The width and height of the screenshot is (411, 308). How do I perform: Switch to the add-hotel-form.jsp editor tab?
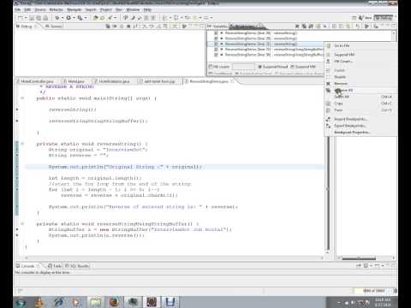coord(158,81)
